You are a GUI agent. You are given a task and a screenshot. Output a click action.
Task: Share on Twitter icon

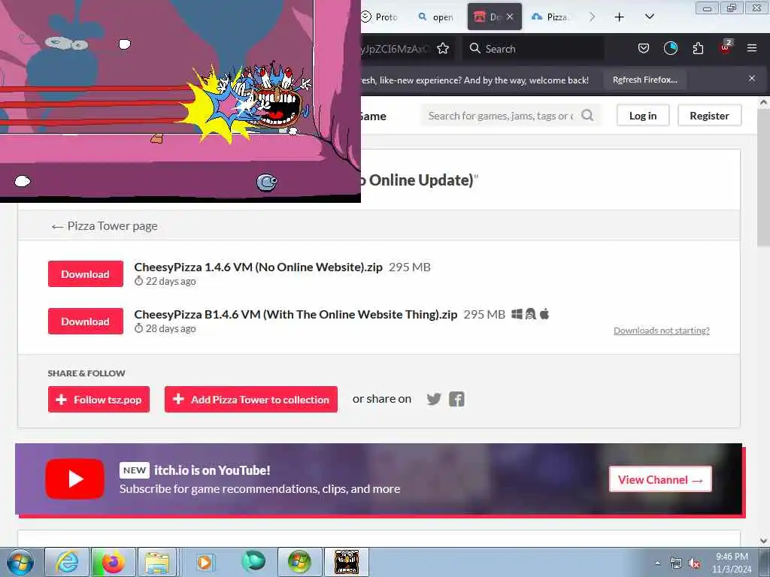pos(434,399)
